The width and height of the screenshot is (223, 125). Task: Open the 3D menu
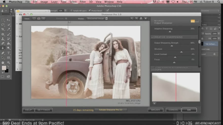pos(91,2)
